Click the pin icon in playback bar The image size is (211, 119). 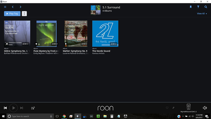[x=173, y=108]
